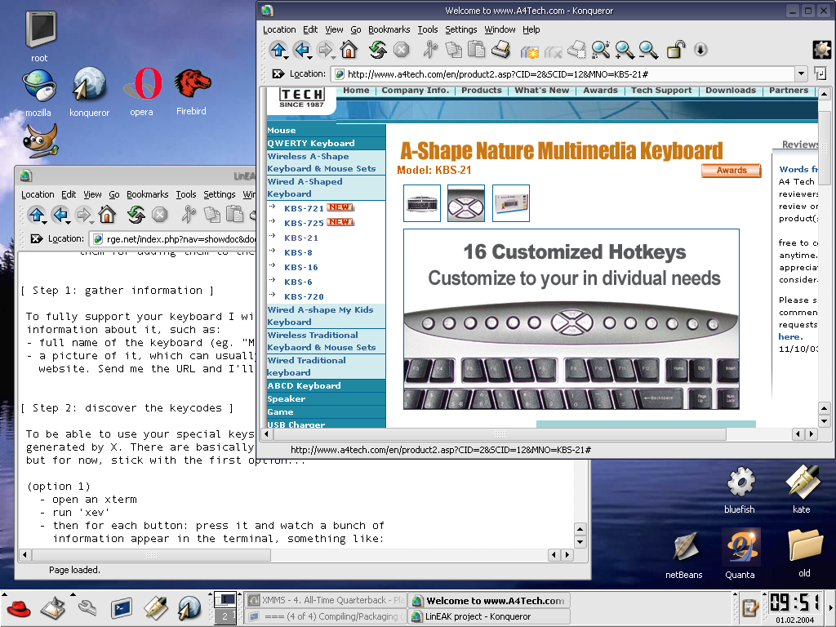Viewport: 836px width, 627px height.
Task: Open the konqueror desktop icon
Action: point(89,93)
